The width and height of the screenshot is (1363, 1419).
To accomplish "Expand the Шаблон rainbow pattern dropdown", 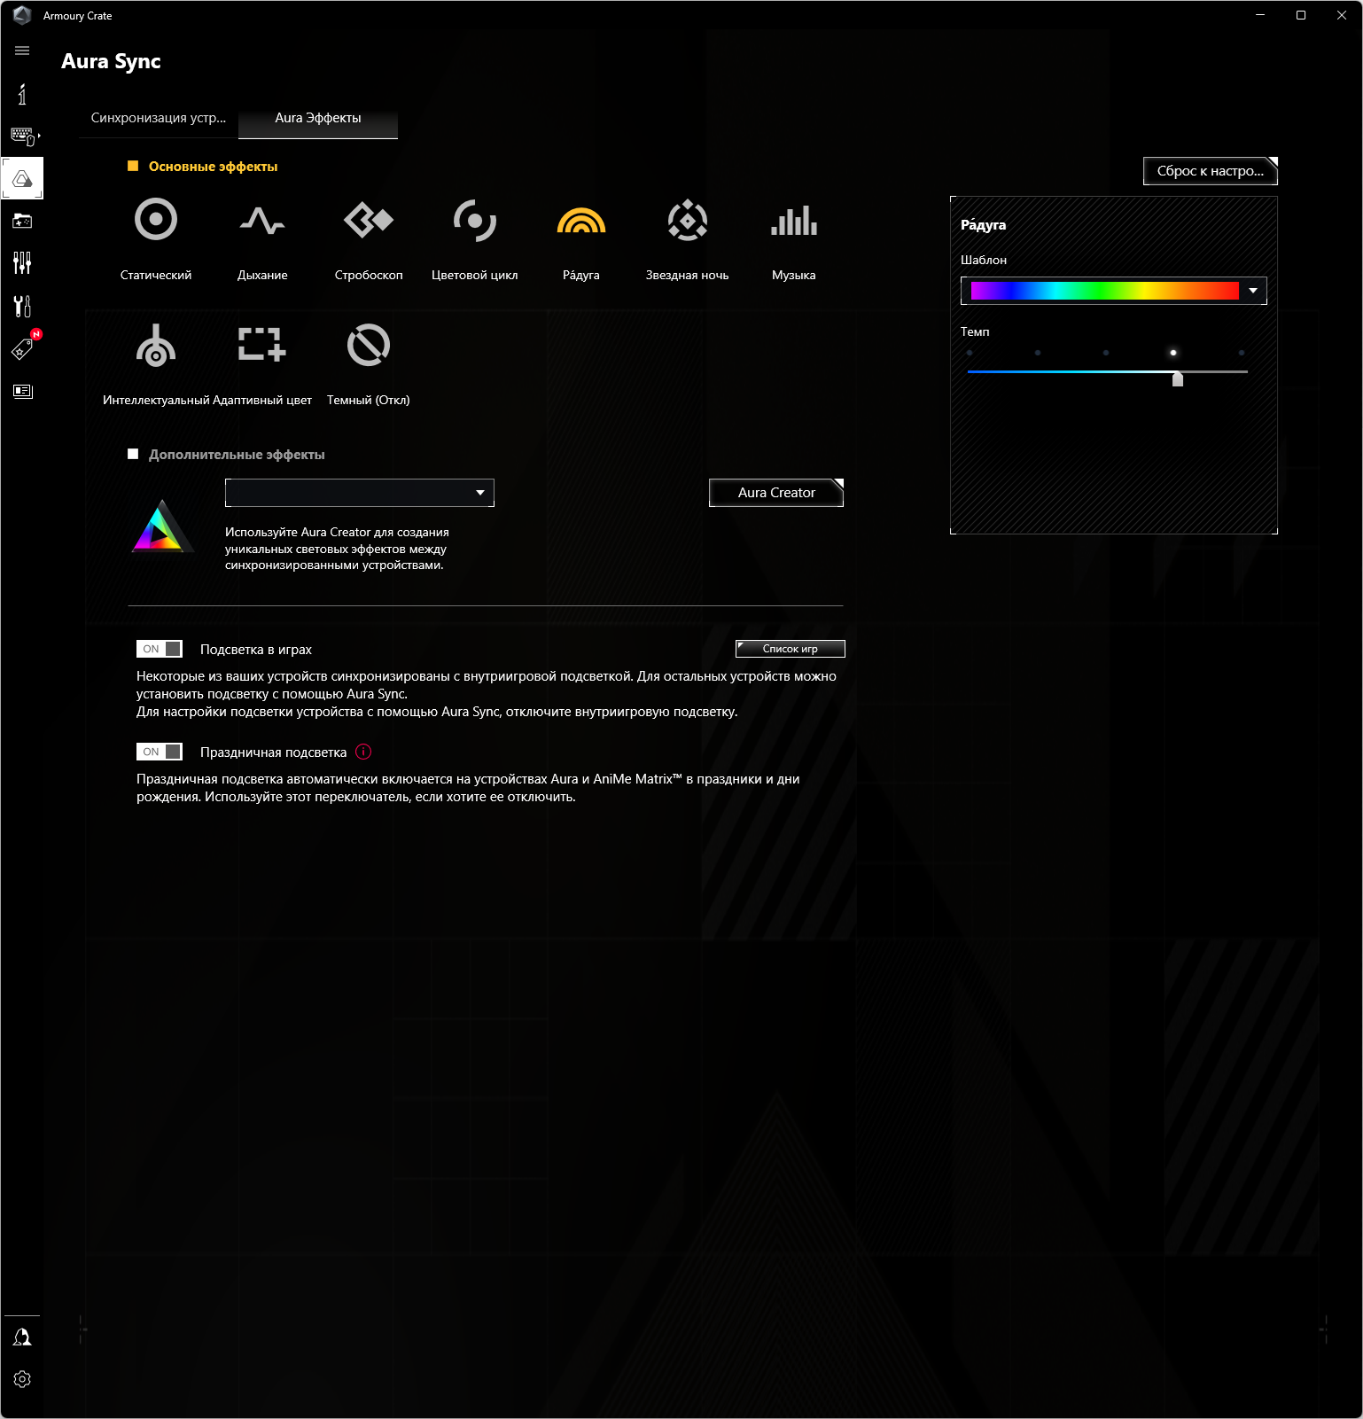I will pos(1253,291).
